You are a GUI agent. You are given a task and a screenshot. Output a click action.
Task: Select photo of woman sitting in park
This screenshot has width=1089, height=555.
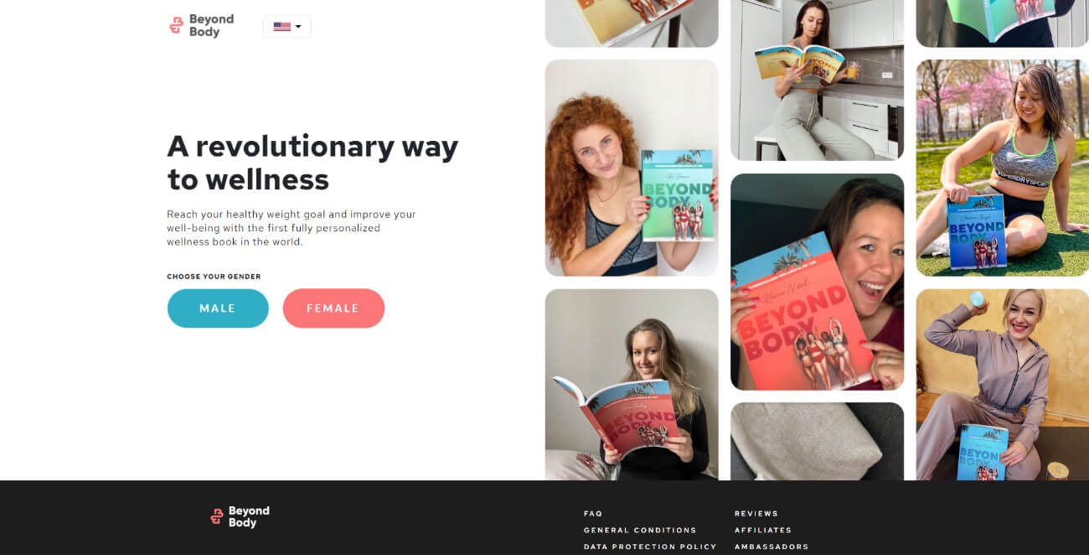[x=1003, y=168]
